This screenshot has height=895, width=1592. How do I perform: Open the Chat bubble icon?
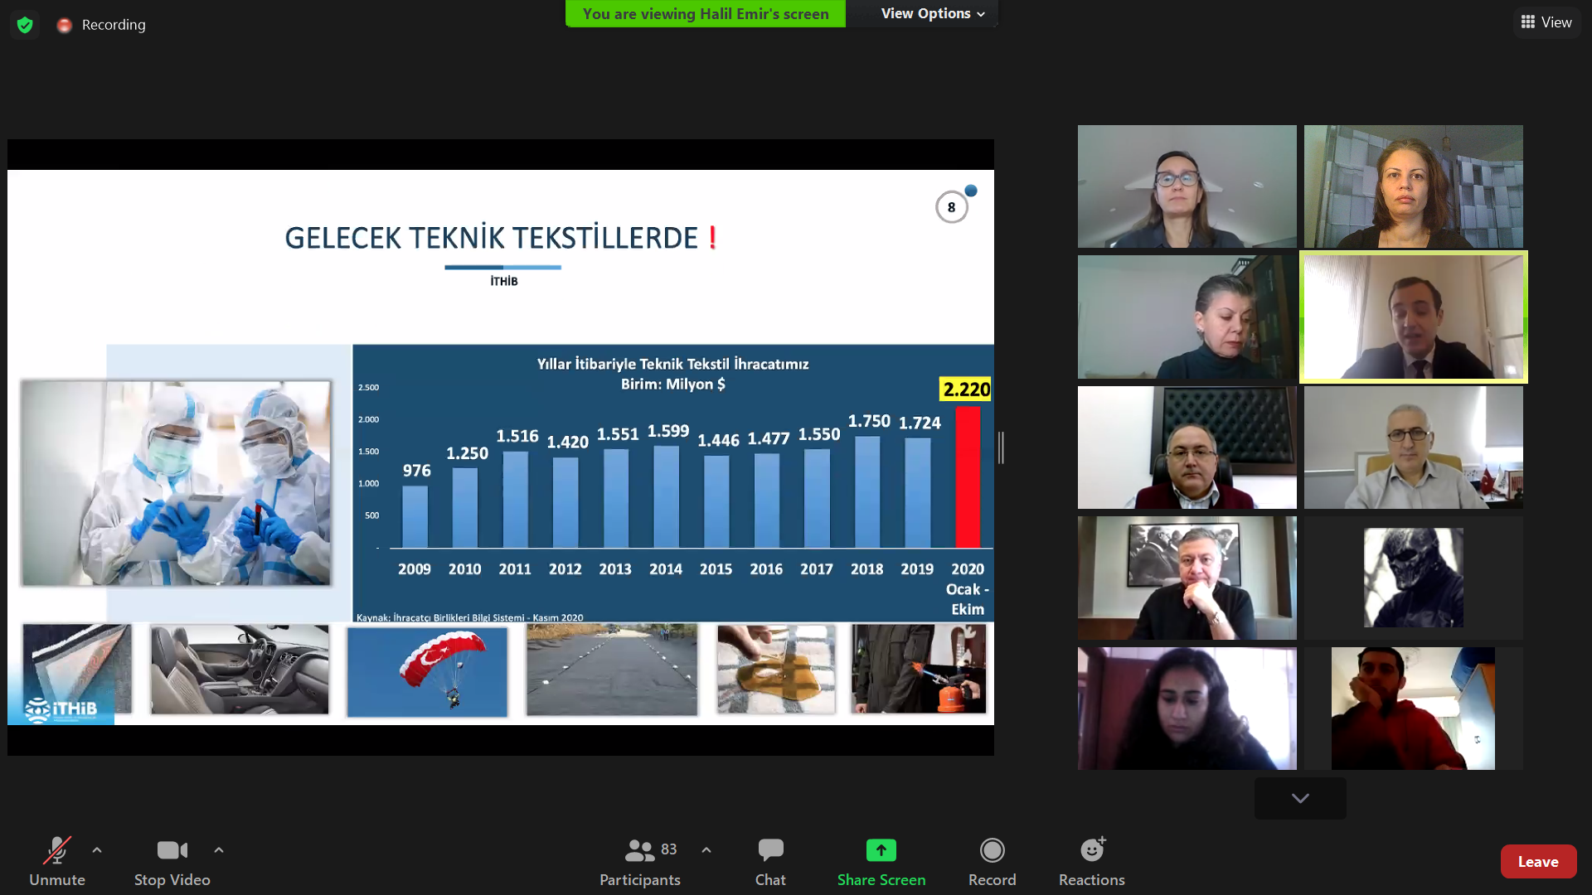pos(770,850)
